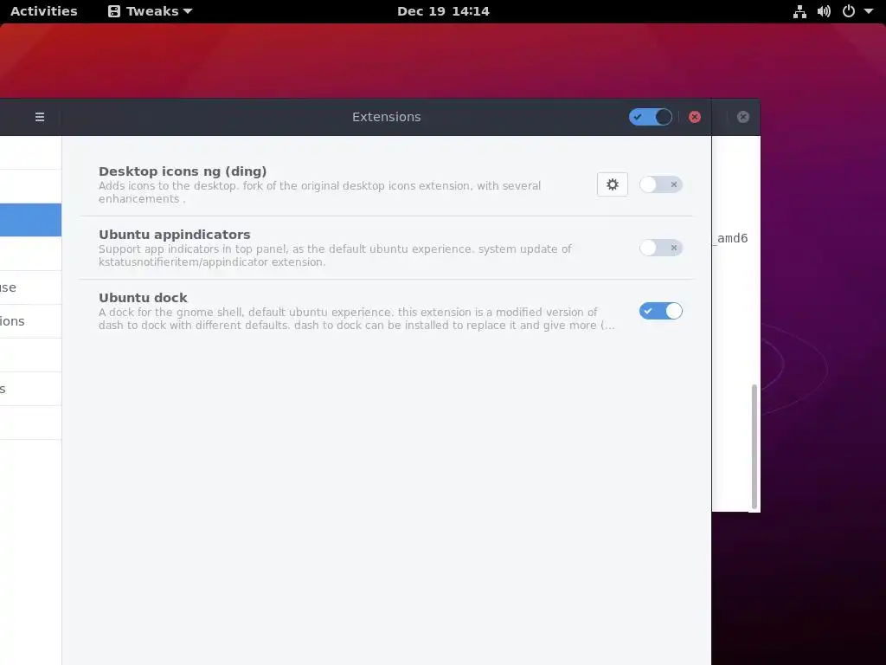Enable the Ubuntu appindicators switch

click(660, 248)
